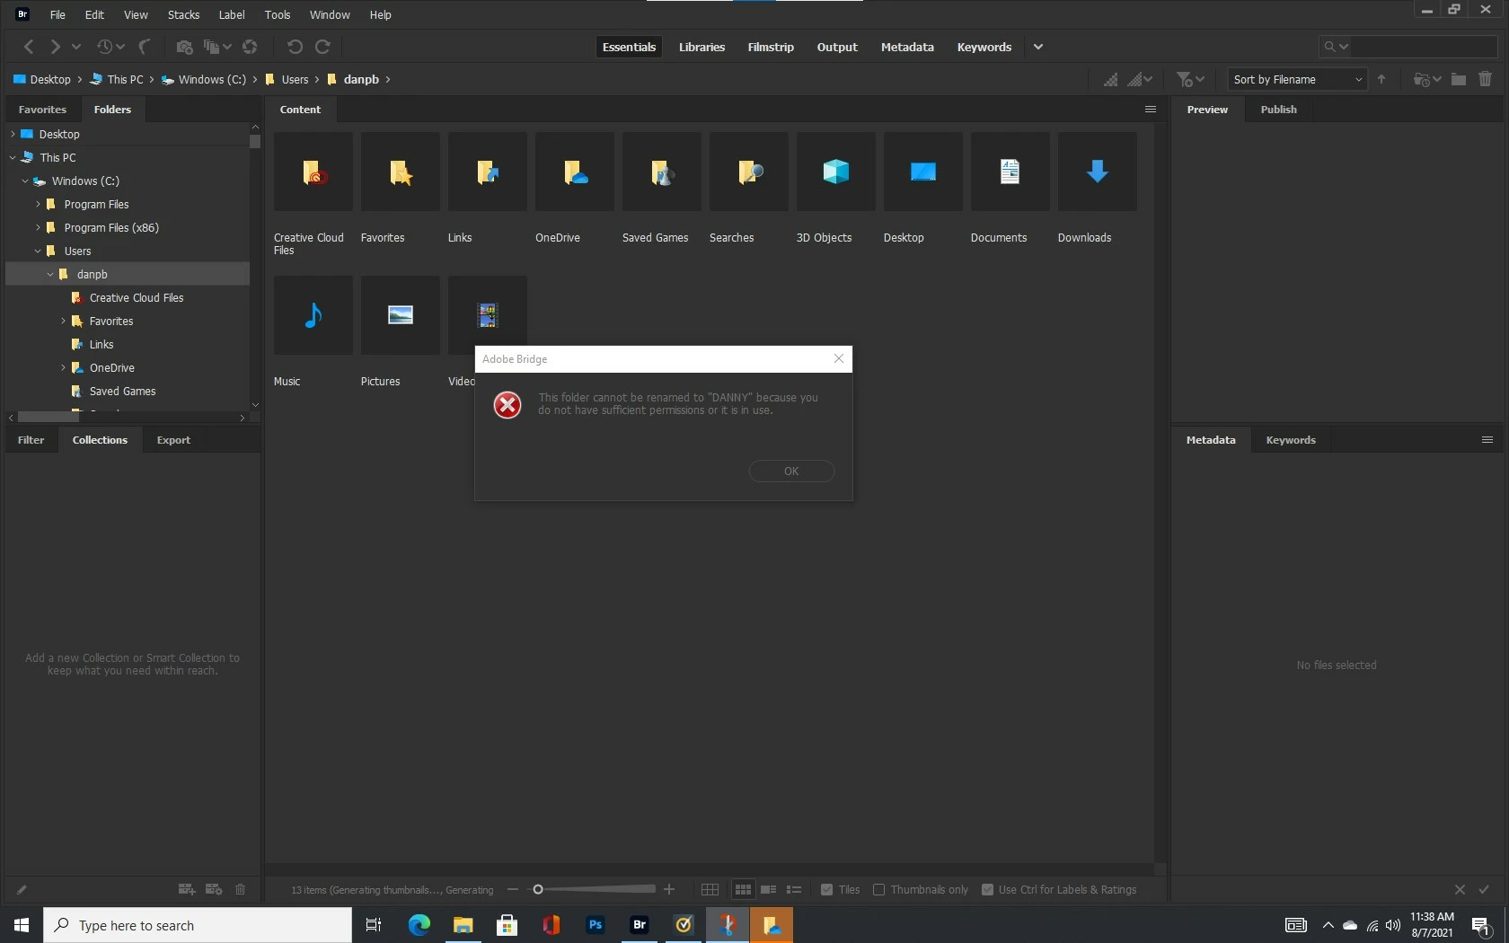Viewport: 1509px width, 943px height.
Task: Click Users in the breadcrumb path
Action: click(x=295, y=79)
